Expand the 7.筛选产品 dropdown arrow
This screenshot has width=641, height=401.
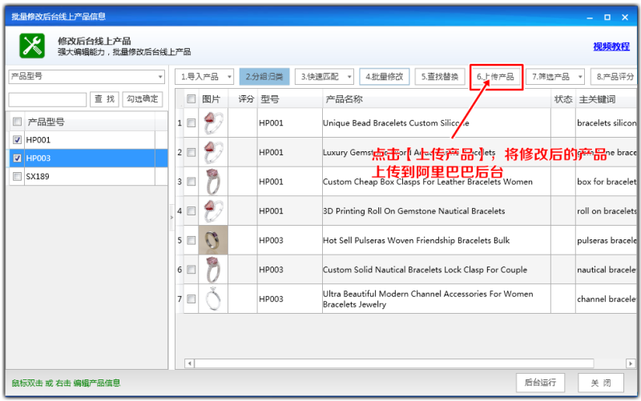point(580,77)
